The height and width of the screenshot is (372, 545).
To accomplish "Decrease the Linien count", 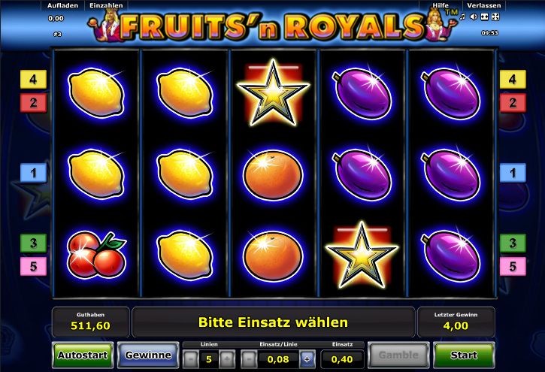I will pos(191,359).
